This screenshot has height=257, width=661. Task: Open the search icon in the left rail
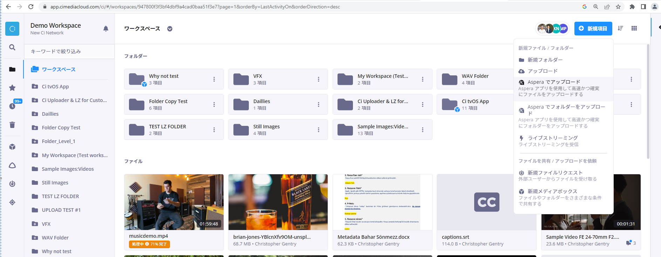12,47
